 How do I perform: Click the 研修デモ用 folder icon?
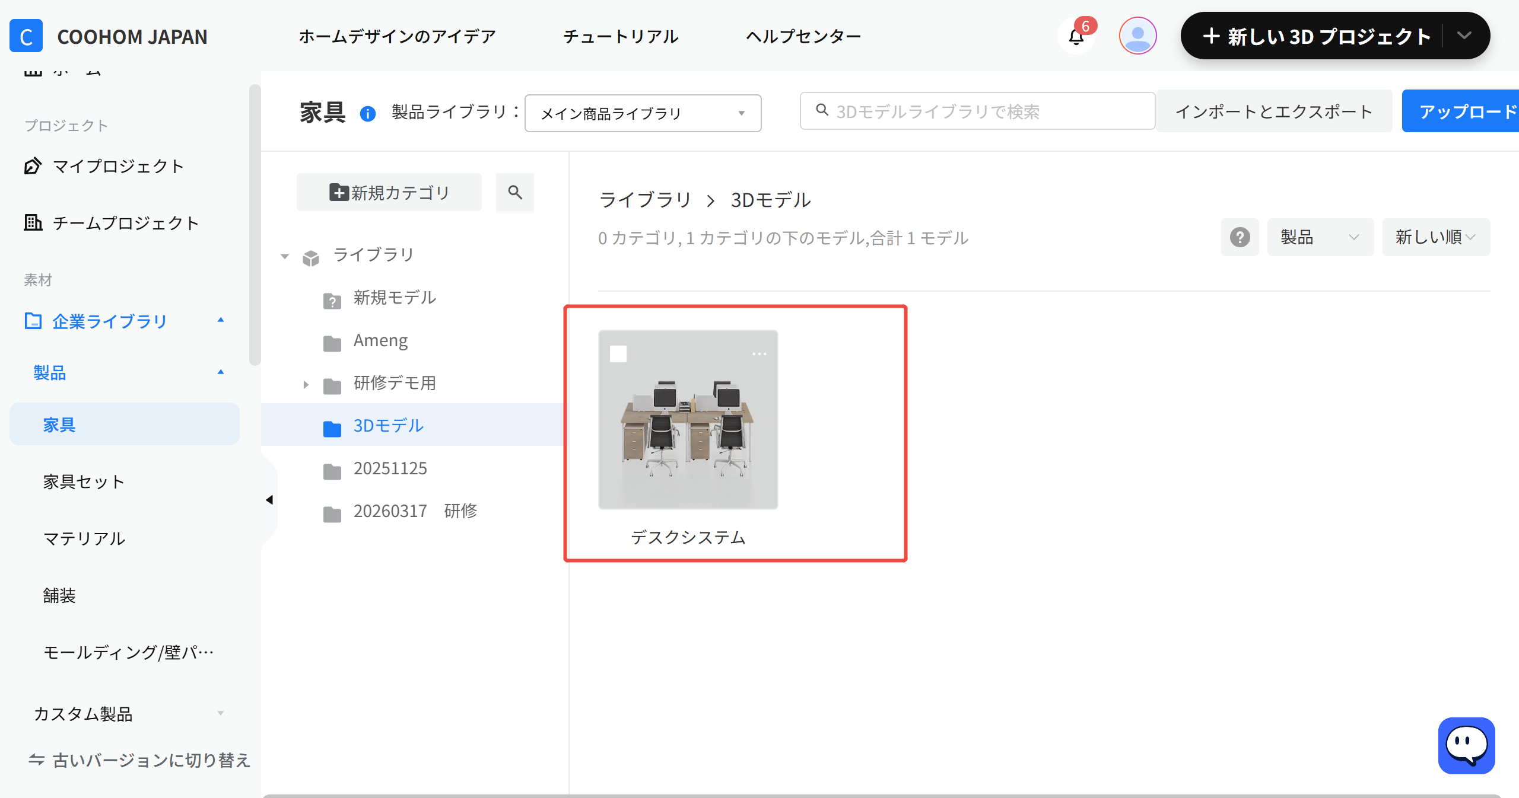pos(332,385)
